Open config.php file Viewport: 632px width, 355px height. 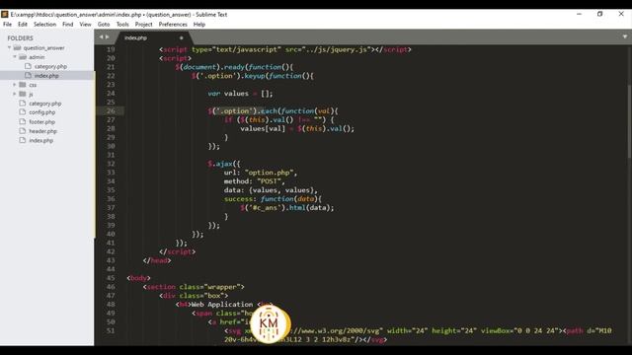[x=41, y=112]
